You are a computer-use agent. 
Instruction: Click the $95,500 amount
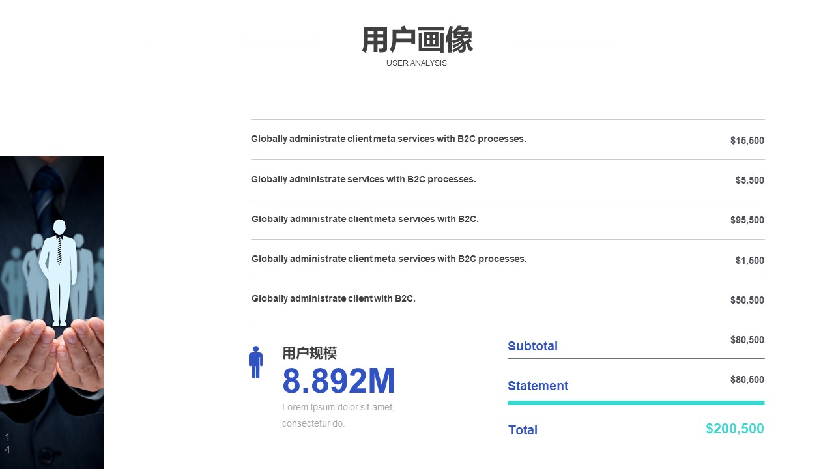tap(747, 220)
